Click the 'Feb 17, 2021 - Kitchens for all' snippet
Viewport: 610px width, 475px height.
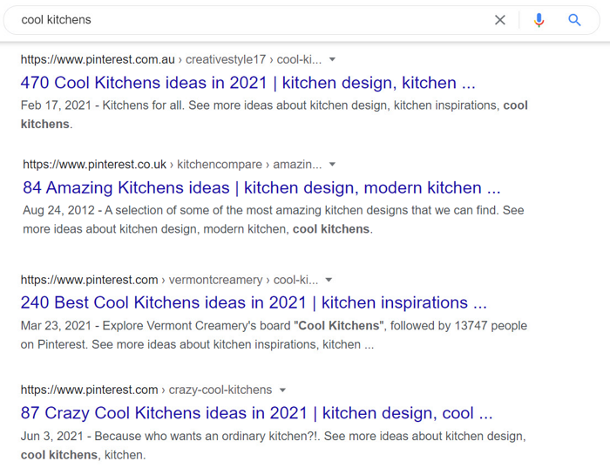pos(274,115)
